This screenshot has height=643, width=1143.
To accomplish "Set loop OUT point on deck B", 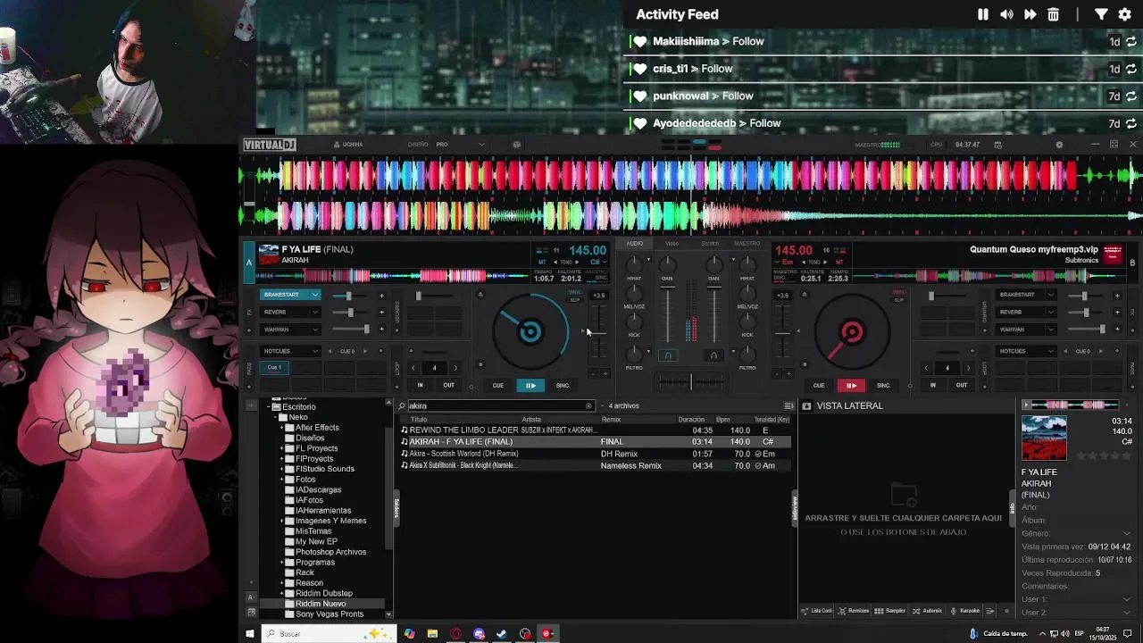I will (x=962, y=386).
